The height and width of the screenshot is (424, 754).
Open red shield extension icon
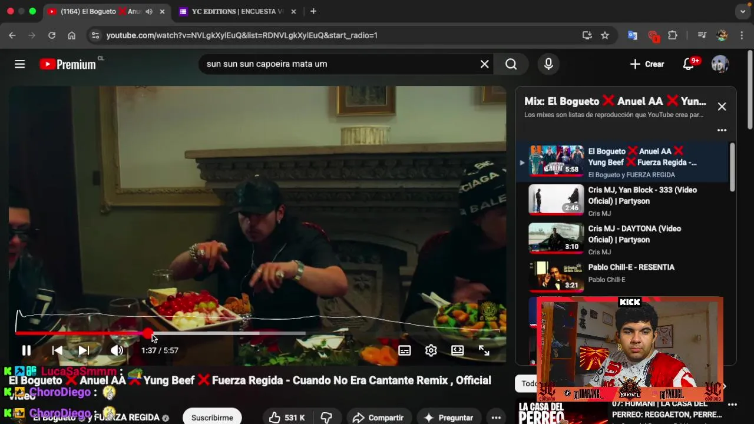point(653,36)
